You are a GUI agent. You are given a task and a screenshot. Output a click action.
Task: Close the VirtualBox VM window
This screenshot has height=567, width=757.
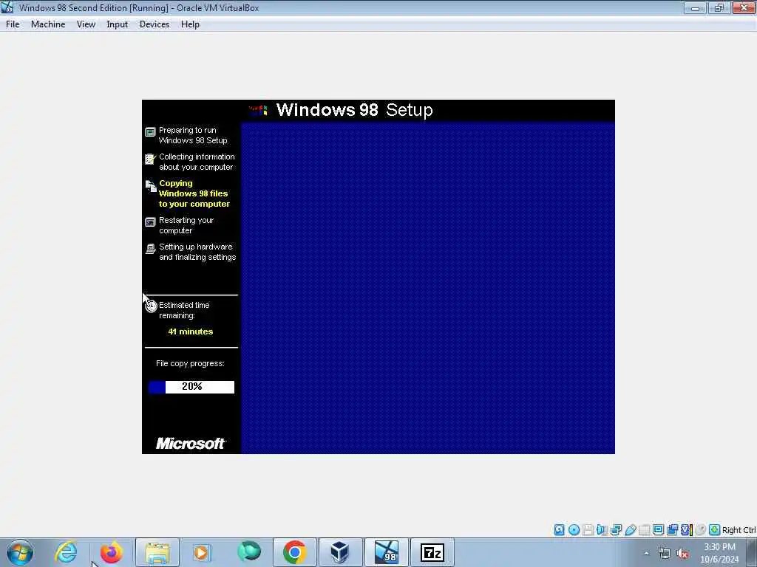point(744,7)
